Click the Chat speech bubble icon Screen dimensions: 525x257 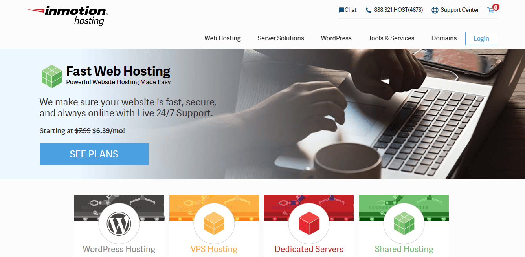pyautogui.click(x=341, y=10)
